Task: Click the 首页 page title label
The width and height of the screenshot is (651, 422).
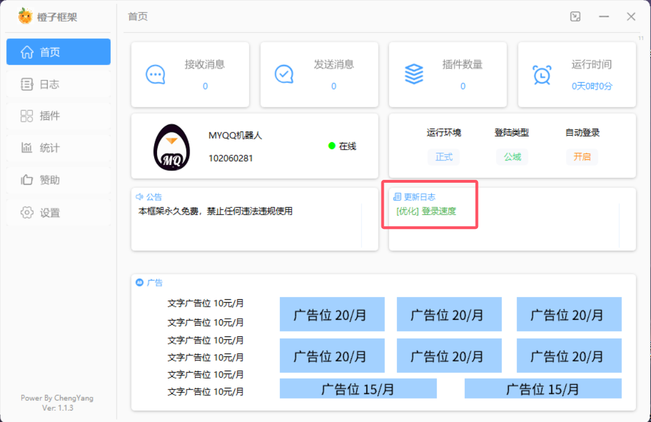Action: [136, 17]
